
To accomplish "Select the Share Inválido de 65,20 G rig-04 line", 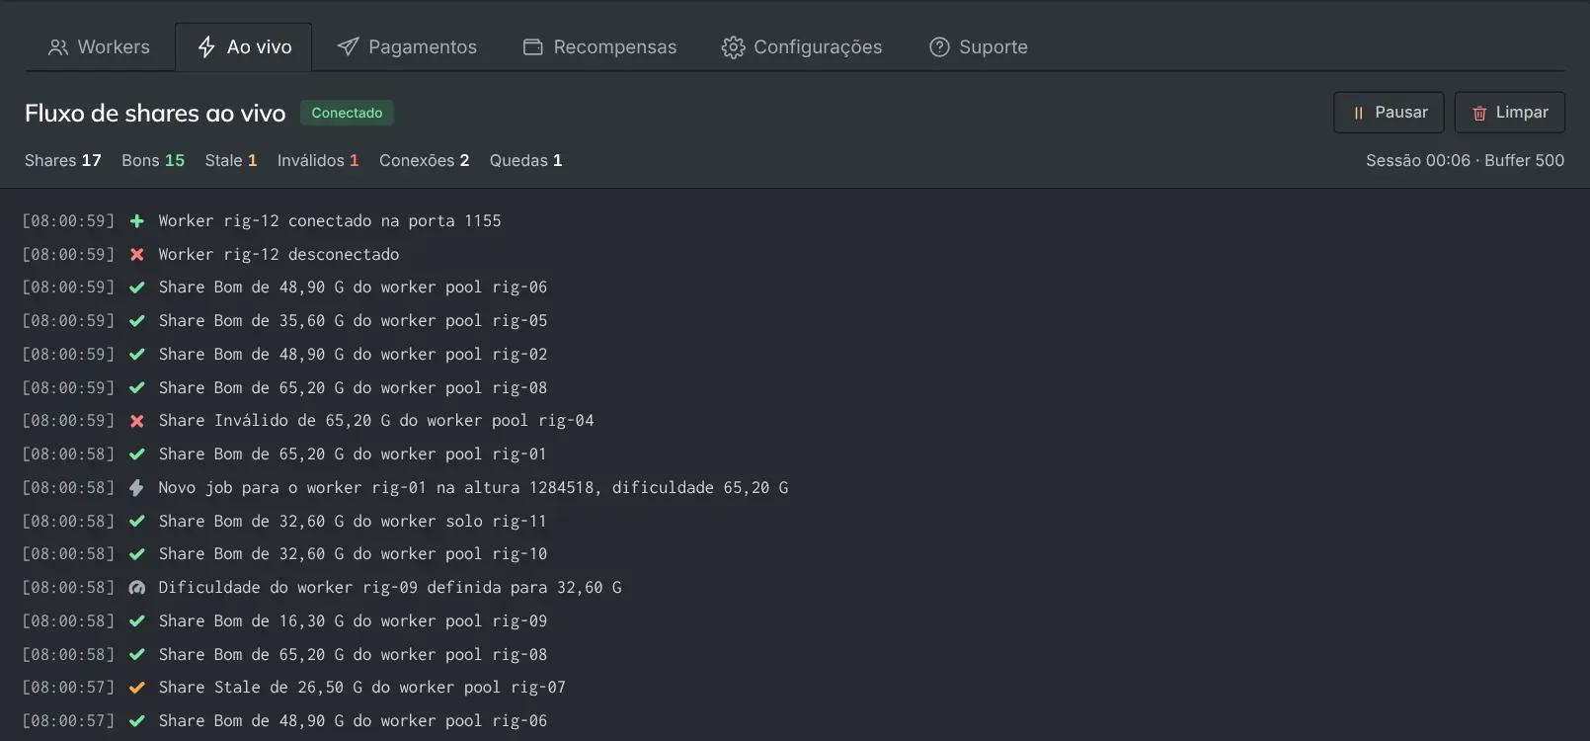I will [376, 421].
